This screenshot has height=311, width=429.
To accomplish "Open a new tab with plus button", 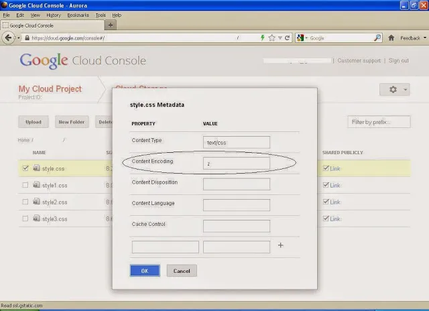I will 111,25.
